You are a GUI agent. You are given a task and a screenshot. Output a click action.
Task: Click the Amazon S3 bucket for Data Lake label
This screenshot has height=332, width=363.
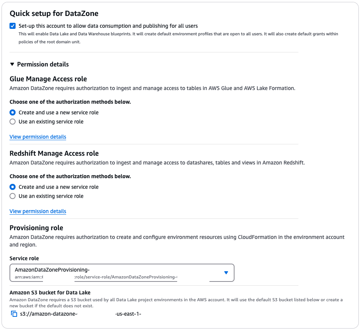[x=50, y=292]
